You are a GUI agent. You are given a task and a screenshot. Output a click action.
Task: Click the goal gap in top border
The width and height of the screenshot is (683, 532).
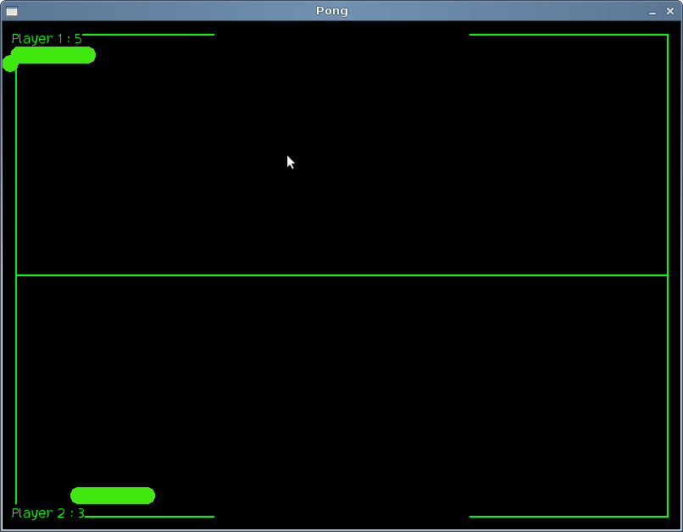click(x=341, y=35)
